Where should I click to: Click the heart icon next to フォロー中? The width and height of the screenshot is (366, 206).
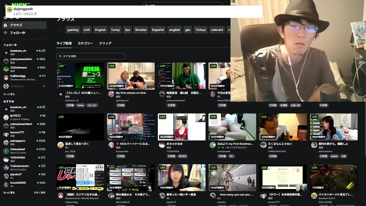point(5,33)
